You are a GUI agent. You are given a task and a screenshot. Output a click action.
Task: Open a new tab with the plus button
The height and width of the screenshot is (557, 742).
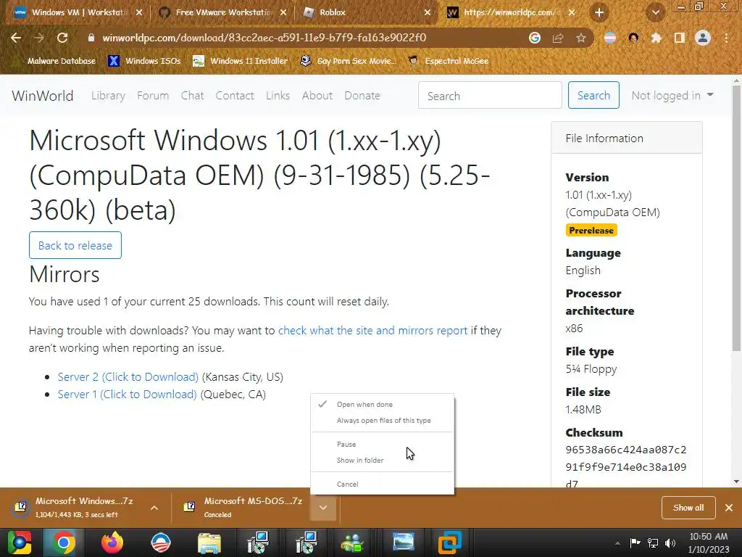[x=599, y=13]
